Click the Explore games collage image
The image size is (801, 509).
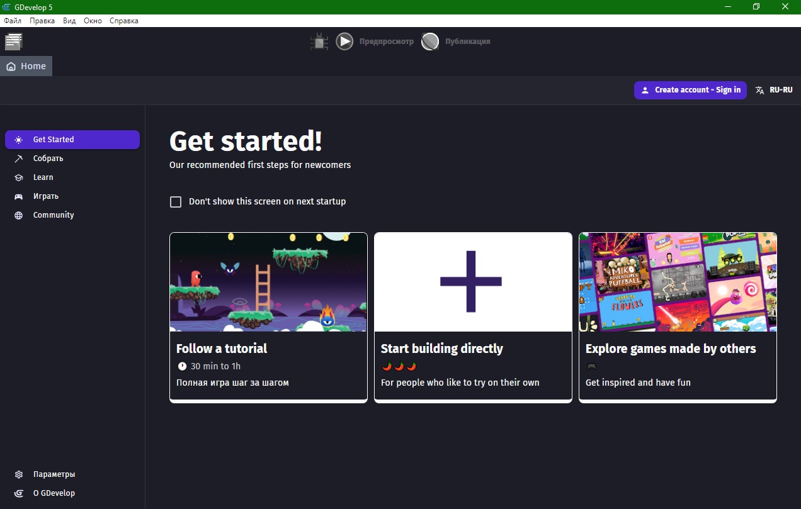pos(678,282)
